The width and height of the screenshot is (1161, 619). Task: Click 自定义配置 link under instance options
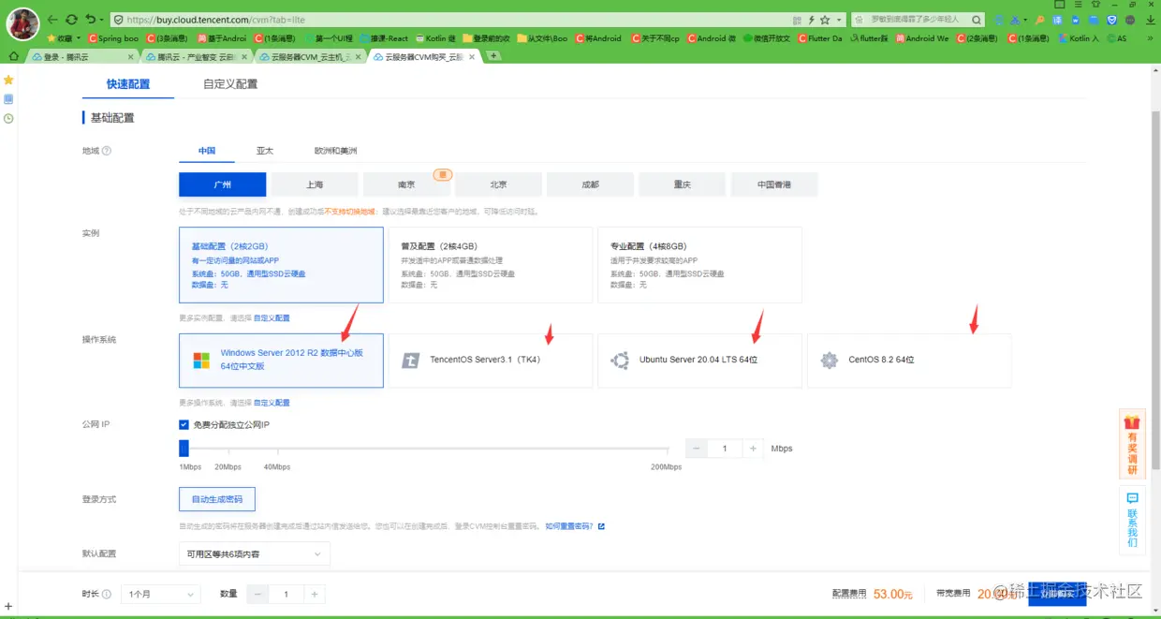[272, 318]
